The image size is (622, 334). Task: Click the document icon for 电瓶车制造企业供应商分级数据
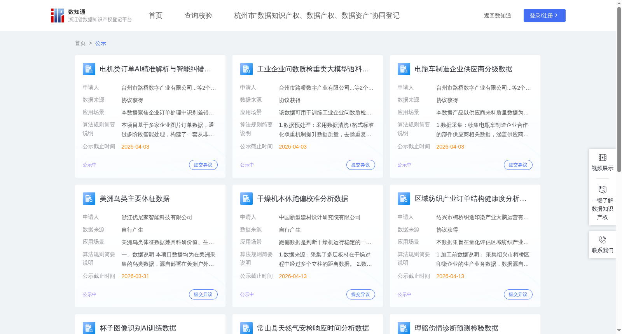pos(404,69)
